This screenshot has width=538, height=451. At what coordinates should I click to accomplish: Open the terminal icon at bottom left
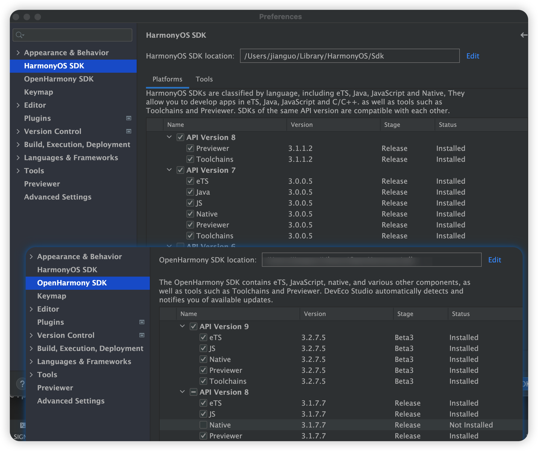[x=23, y=425]
